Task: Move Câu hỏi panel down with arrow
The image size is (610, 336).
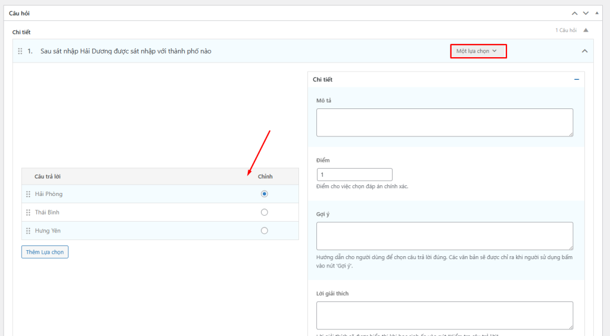Action: pos(586,13)
